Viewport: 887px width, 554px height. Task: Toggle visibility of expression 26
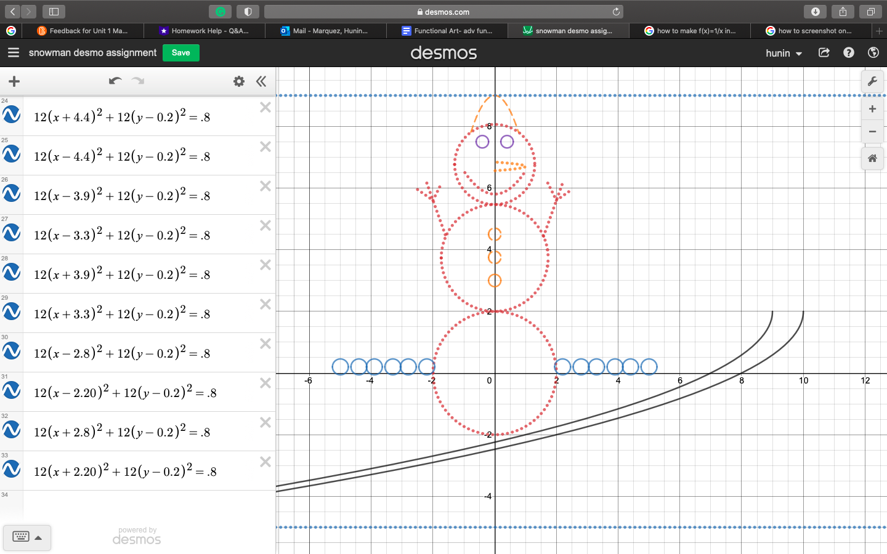(x=12, y=193)
